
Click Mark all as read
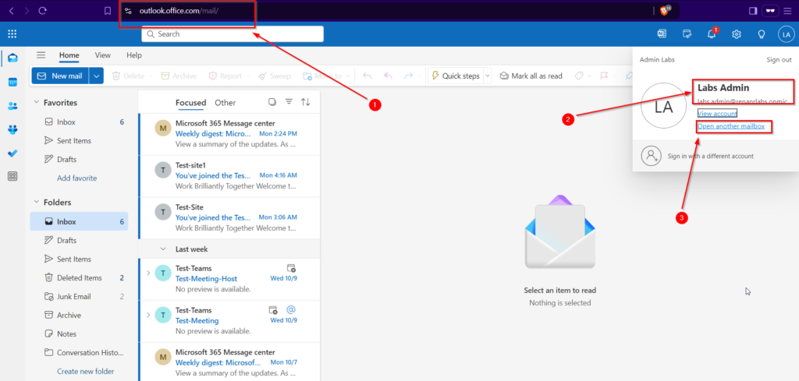(x=531, y=76)
